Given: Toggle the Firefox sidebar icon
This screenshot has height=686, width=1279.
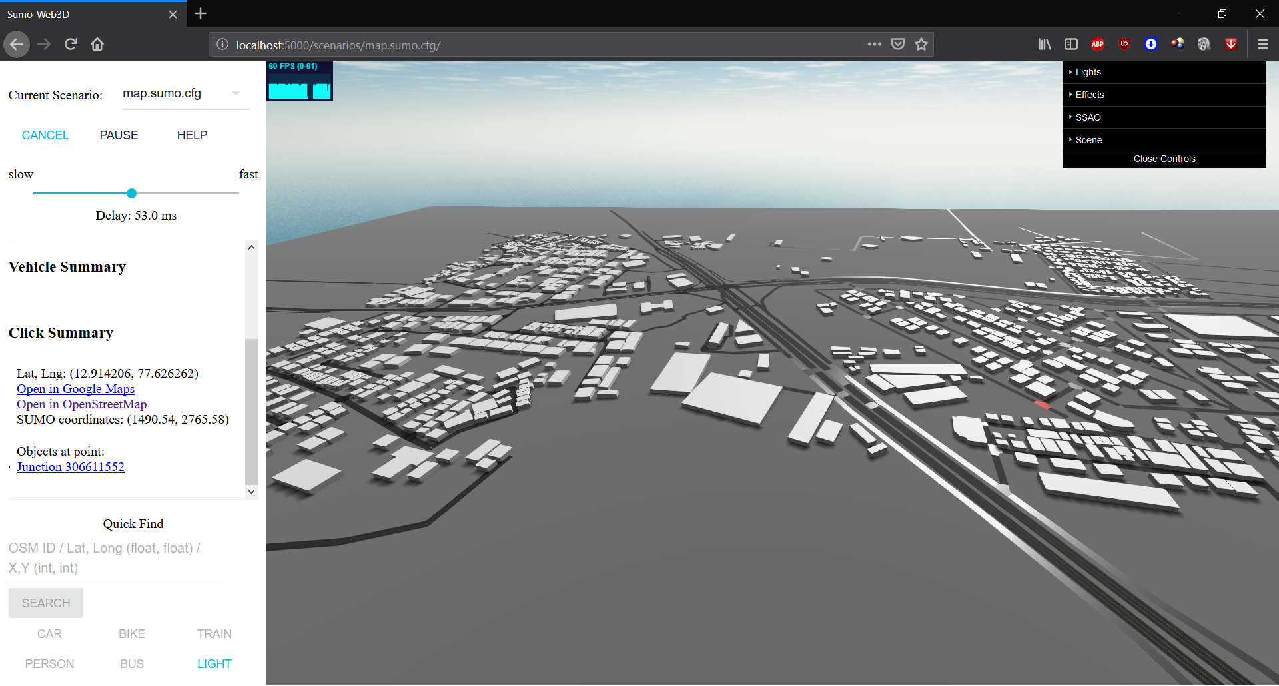Looking at the screenshot, I should (x=1071, y=45).
